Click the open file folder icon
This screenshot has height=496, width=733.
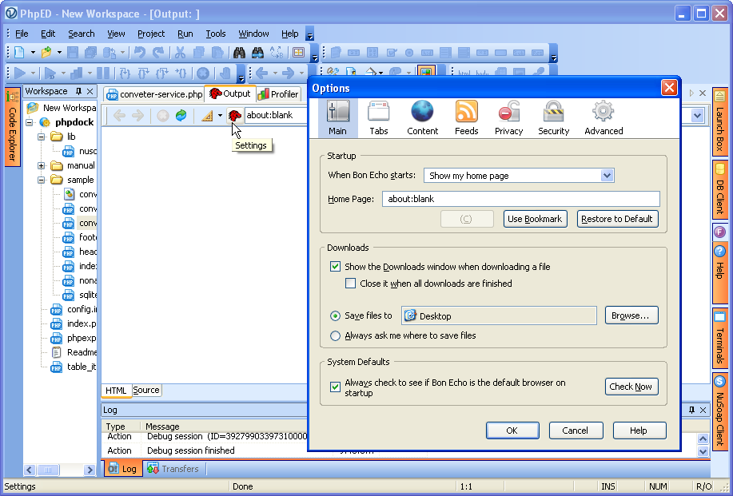point(46,52)
